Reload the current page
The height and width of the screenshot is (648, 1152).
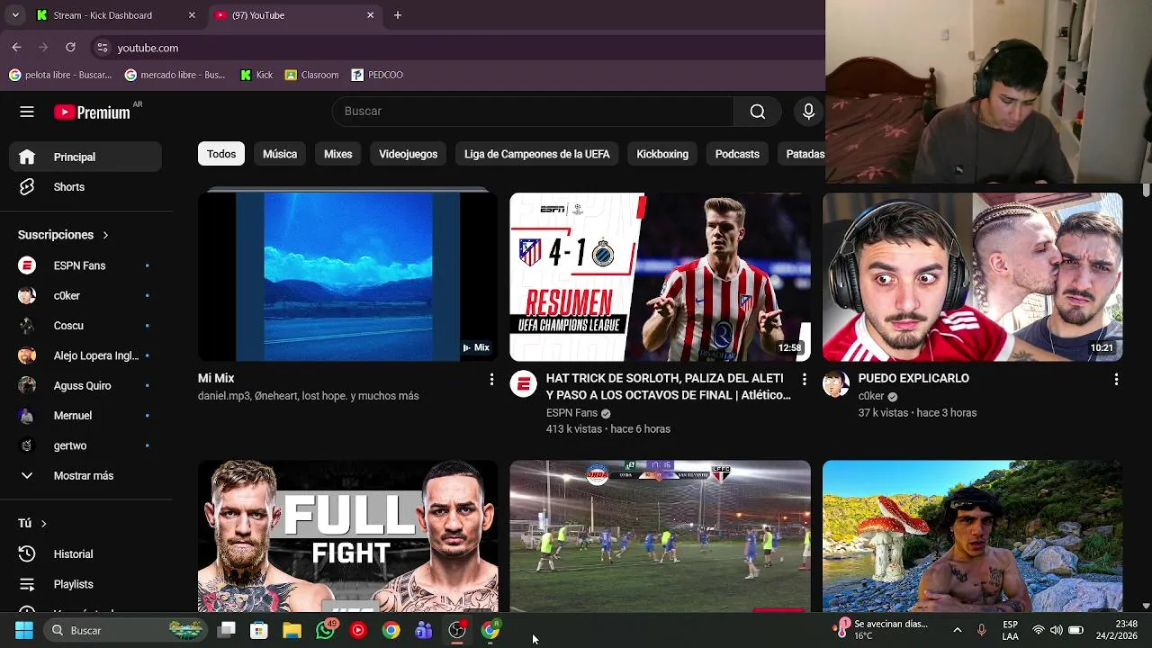[x=70, y=48]
